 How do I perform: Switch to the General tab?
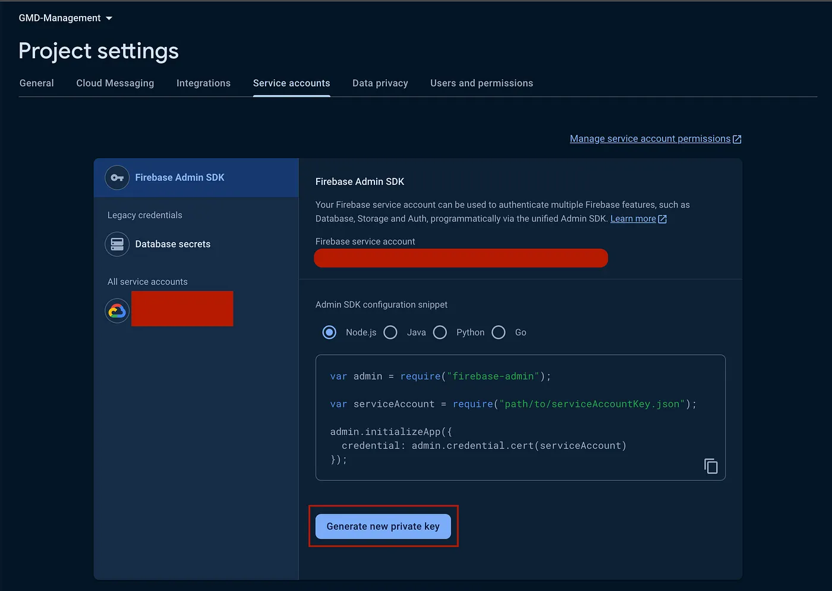pyautogui.click(x=37, y=83)
